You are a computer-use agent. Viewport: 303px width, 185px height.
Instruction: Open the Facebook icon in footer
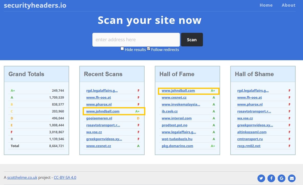(271, 178)
